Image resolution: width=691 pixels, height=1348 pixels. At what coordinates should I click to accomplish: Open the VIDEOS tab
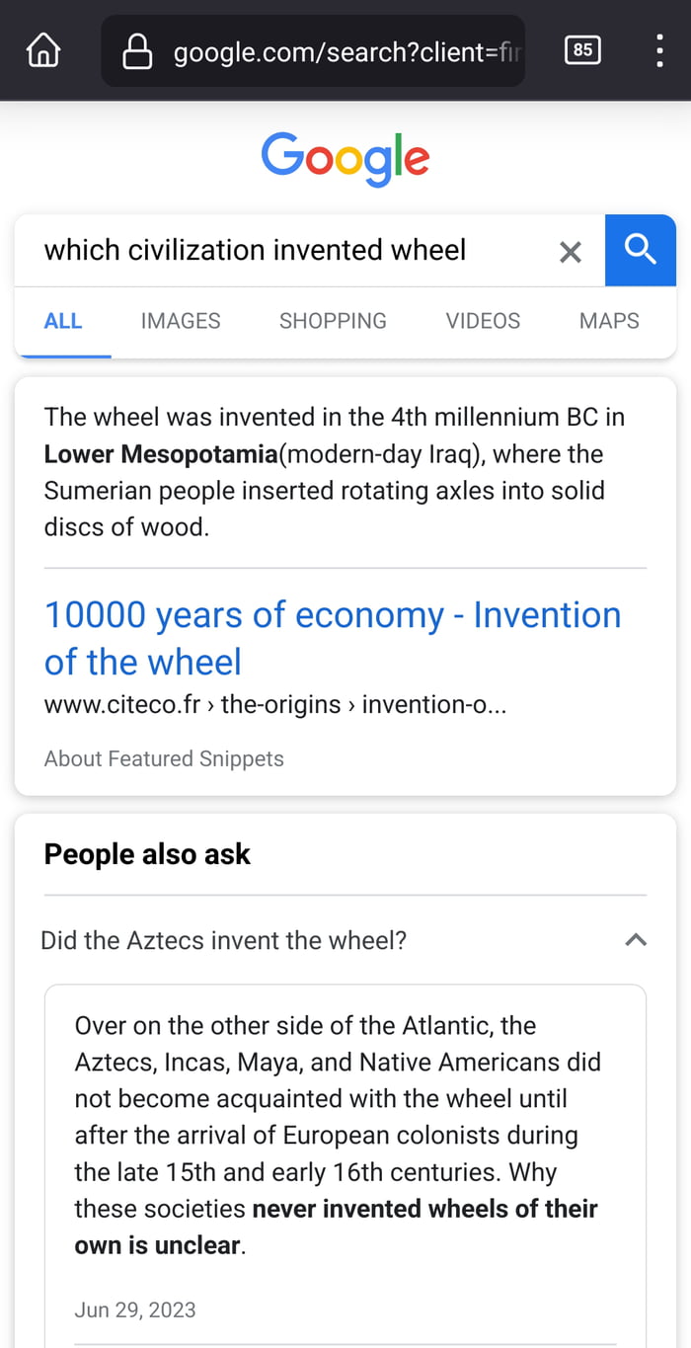pos(483,321)
